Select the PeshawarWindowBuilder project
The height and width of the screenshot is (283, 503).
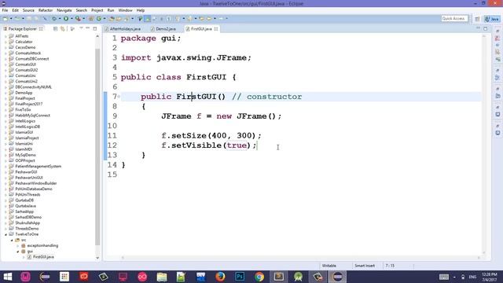35,183
